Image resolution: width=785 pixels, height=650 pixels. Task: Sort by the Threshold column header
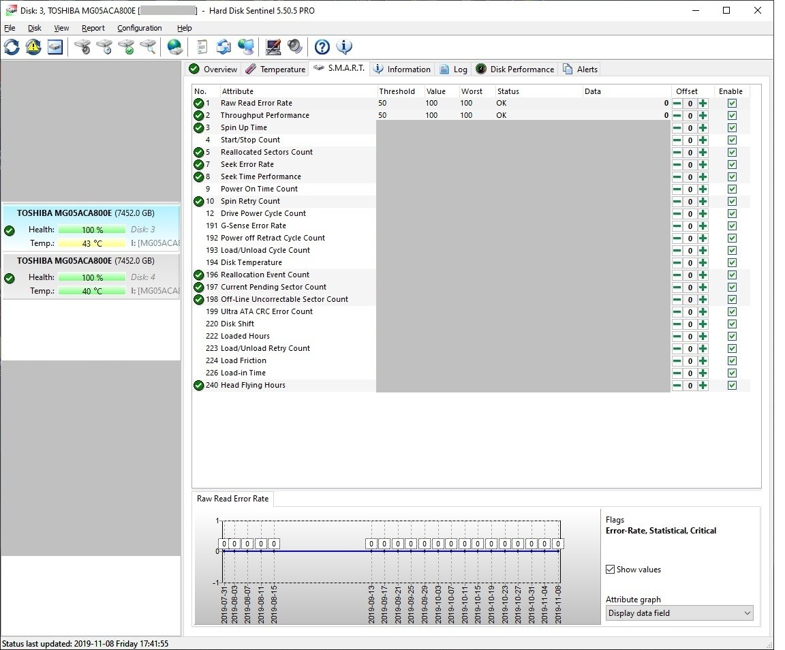[399, 91]
